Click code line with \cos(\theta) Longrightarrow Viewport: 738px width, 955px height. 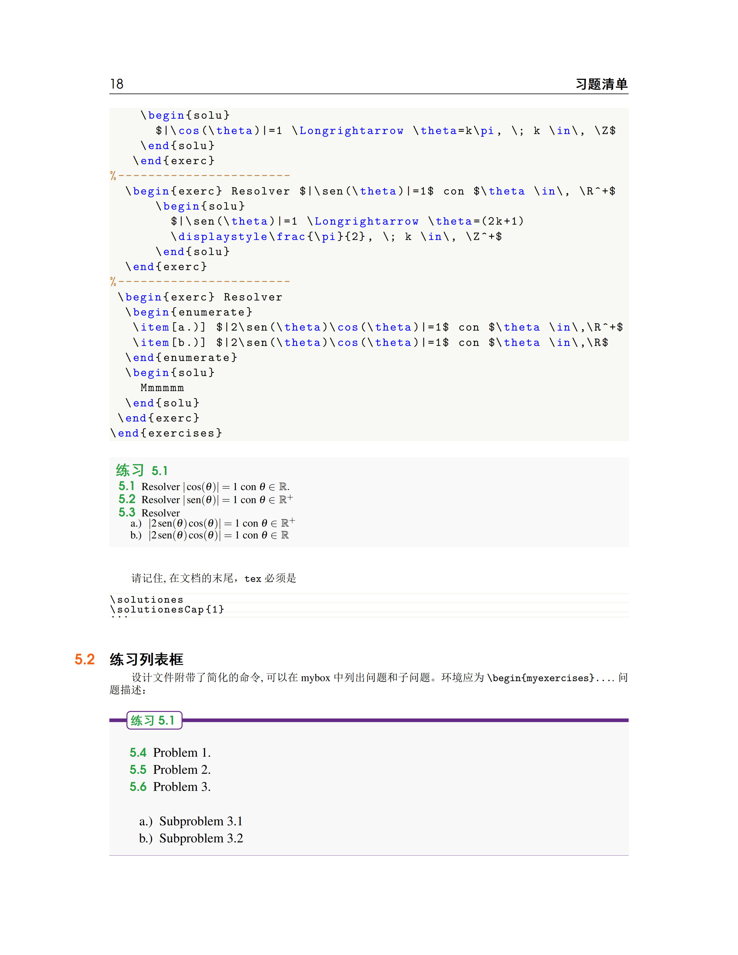(385, 131)
